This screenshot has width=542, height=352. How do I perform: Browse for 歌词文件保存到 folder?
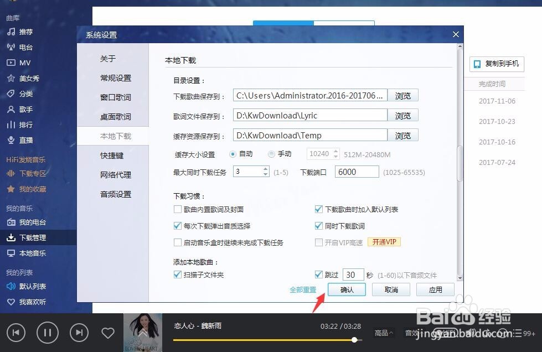(402, 115)
